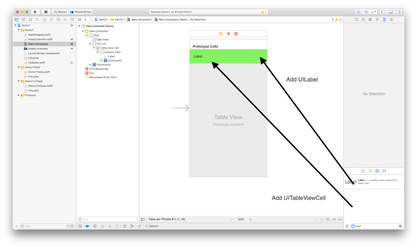The image size is (417, 248).
Task: Select First Responder in outline
Action: [99, 69]
